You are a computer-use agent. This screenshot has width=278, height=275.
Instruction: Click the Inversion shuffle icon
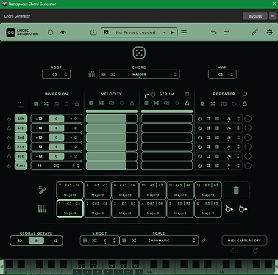46,103
